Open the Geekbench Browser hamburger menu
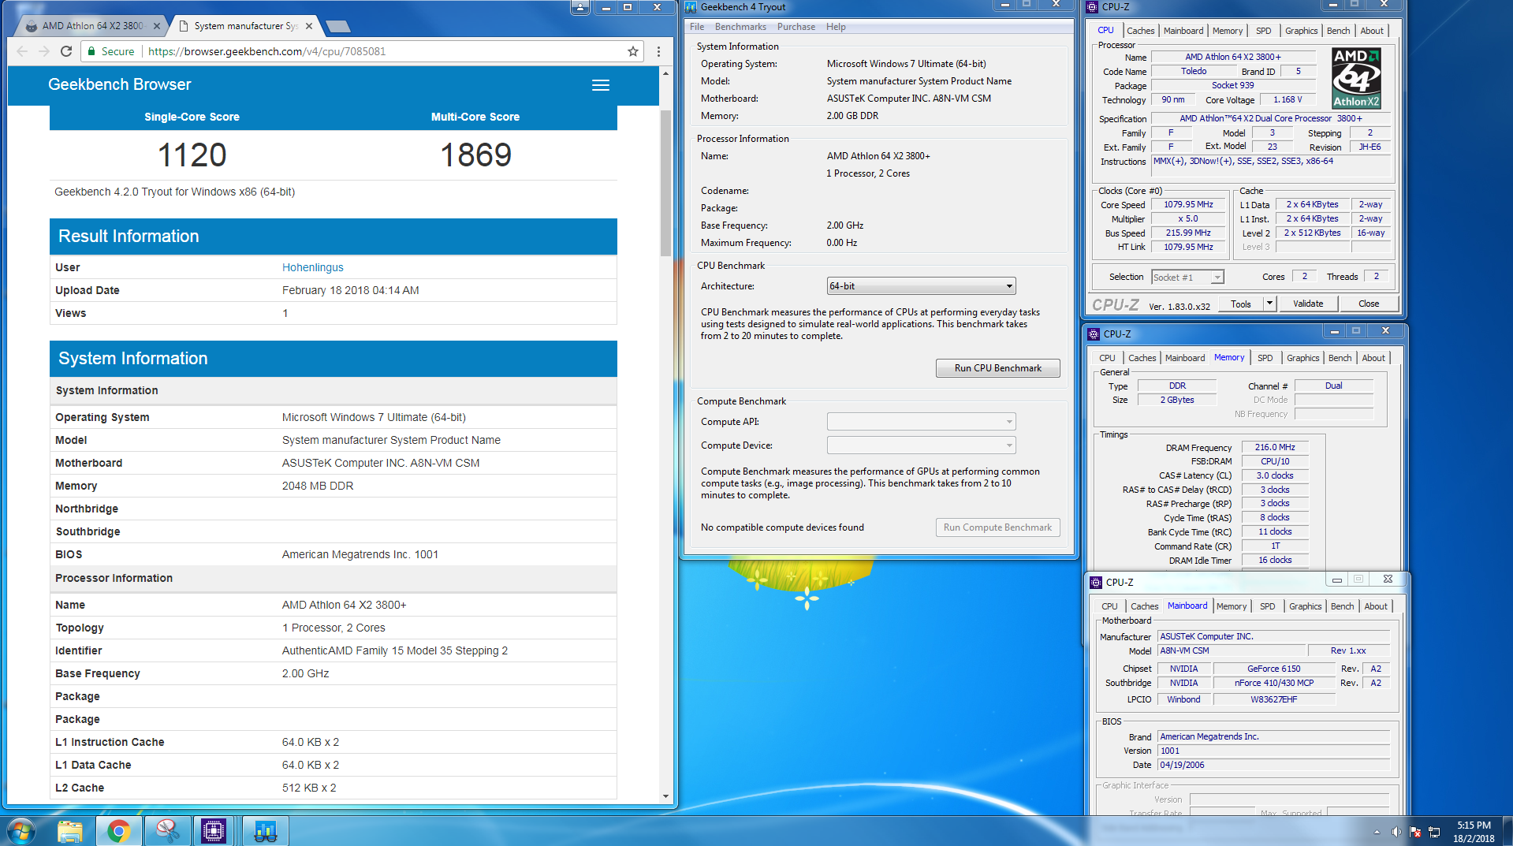 pyautogui.click(x=601, y=85)
